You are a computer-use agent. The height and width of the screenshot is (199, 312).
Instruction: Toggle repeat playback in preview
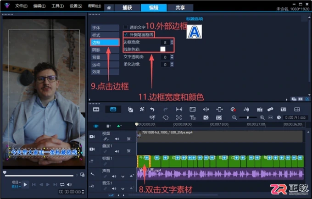pyautogui.click(x=62, y=185)
